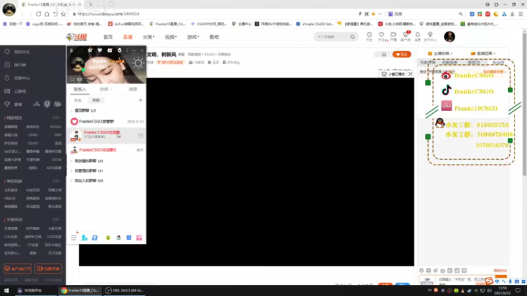Collapse the 置顶群聊 3/3 group

coord(83,111)
